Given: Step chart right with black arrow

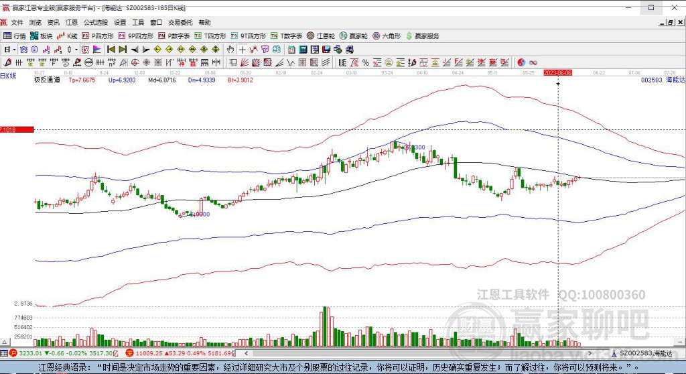Looking at the screenshot, I should coord(145,50).
